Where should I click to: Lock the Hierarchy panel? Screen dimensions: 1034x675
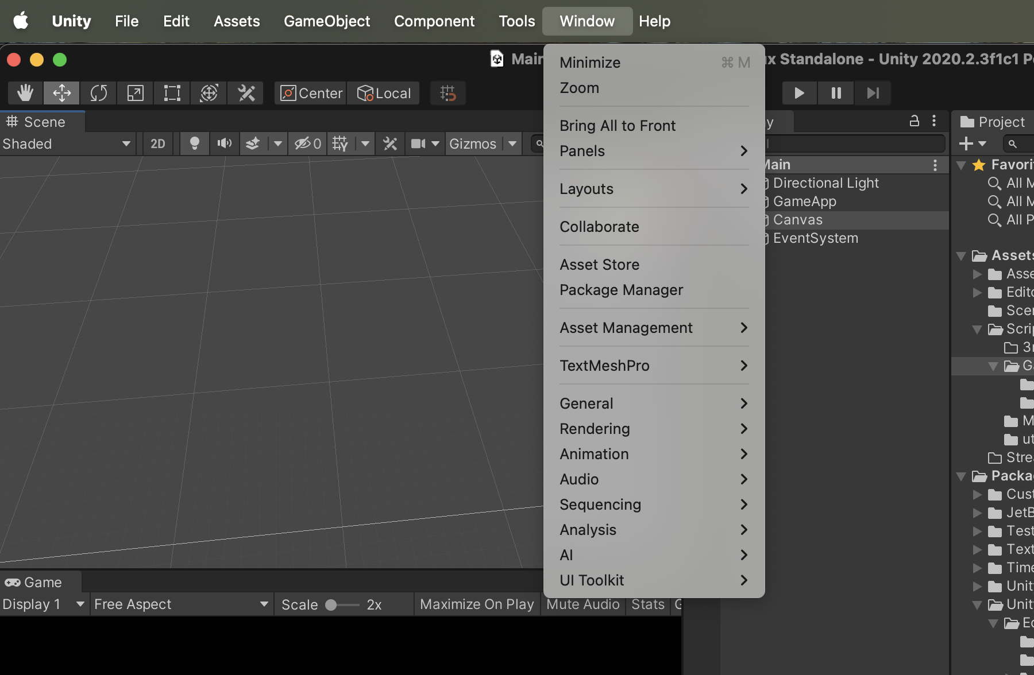(x=915, y=121)
